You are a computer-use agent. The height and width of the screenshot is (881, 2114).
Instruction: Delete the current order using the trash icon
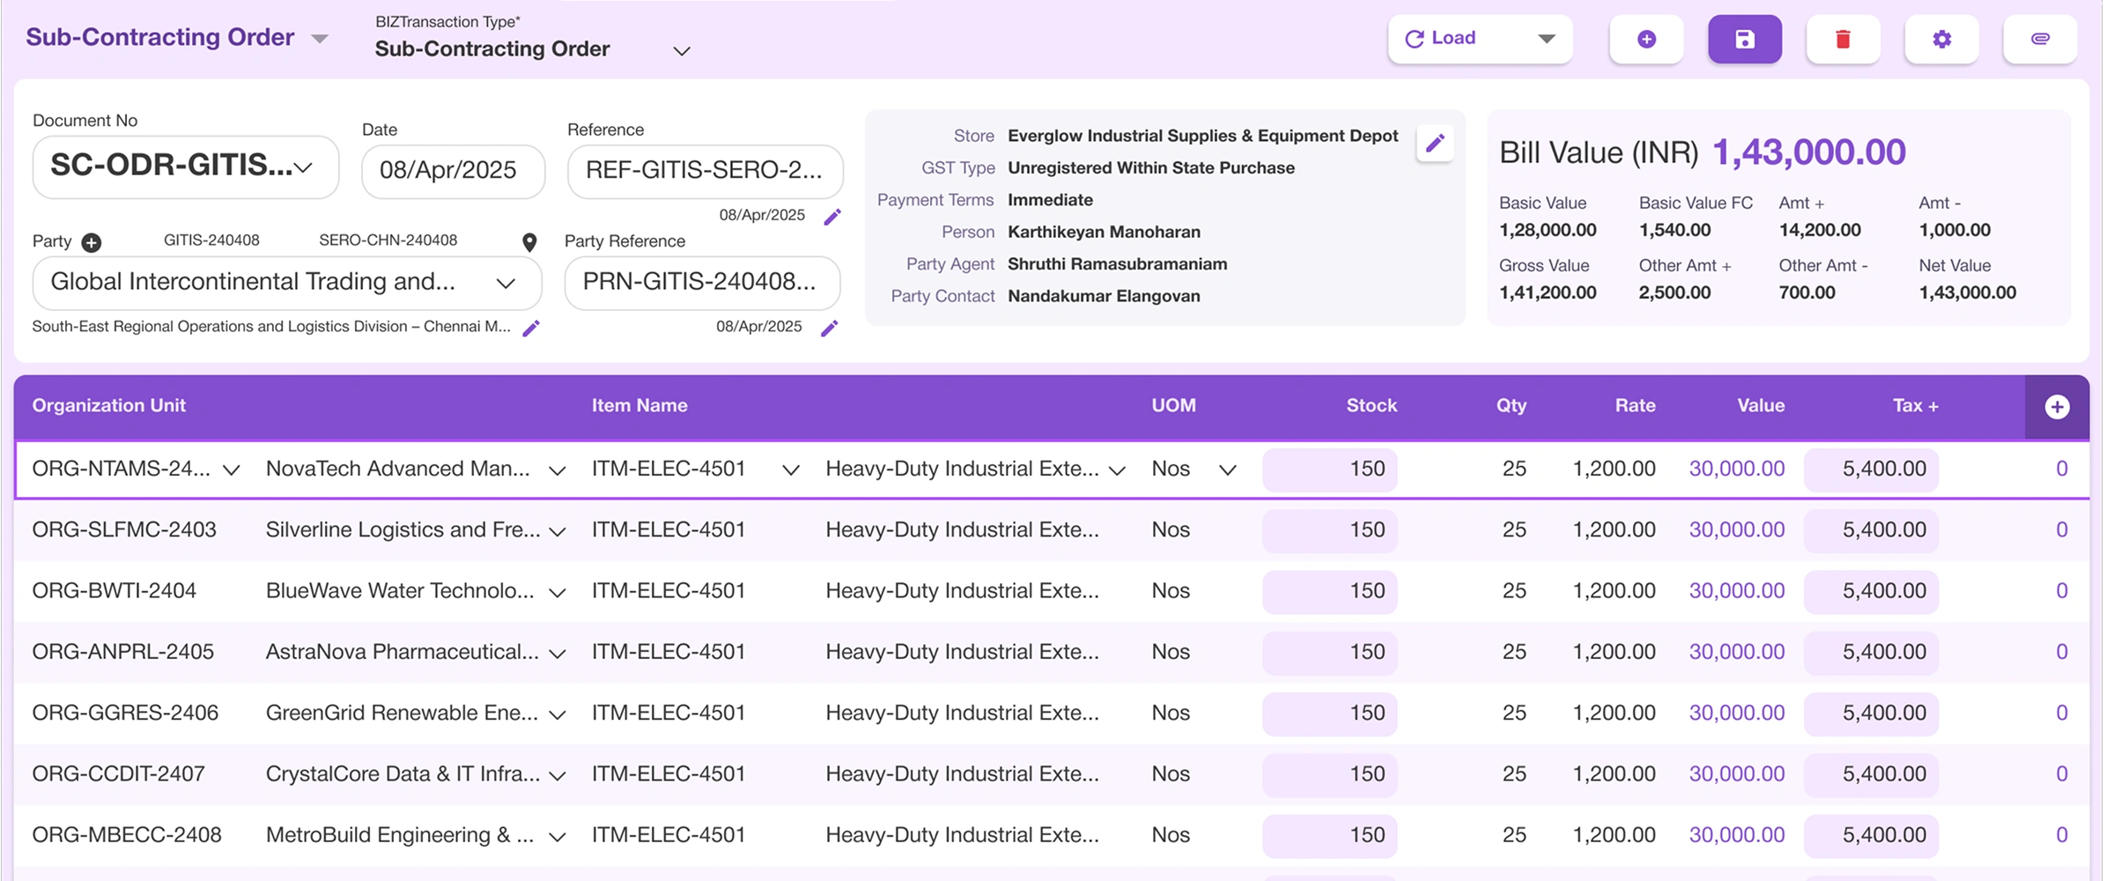[1844, 39]
